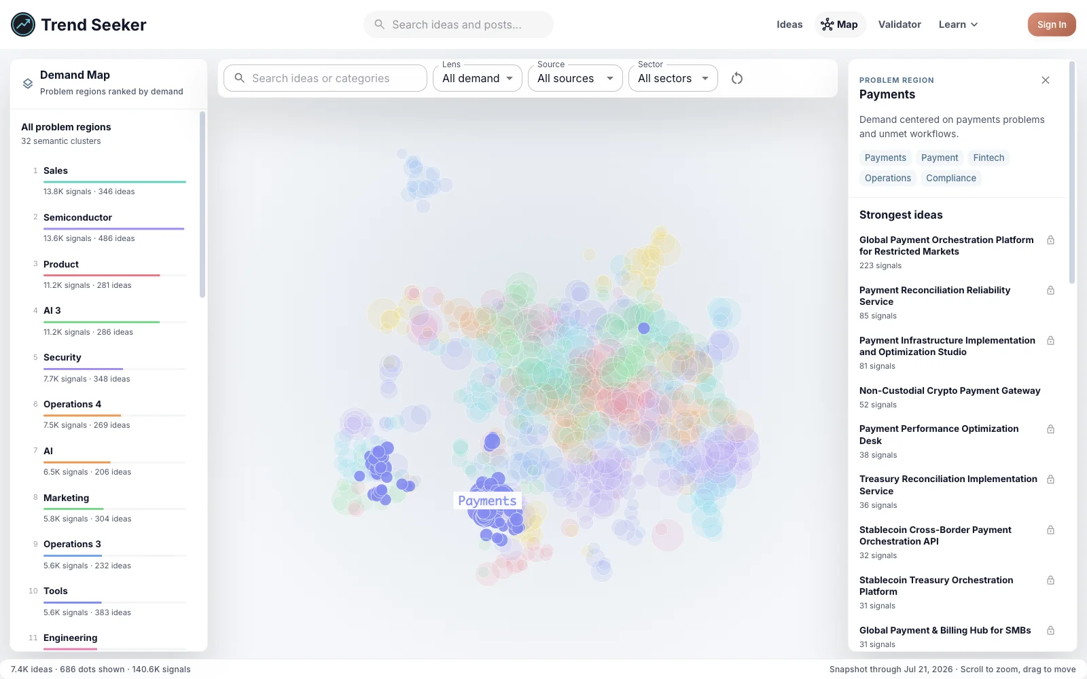This screenshot has height=679, width=1087.
Task: Select the Tools problem region
Action: tap(109, 601)
